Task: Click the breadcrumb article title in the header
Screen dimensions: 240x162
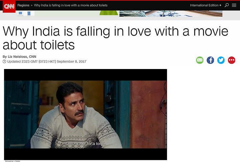Action: click(x=71, y=5)
